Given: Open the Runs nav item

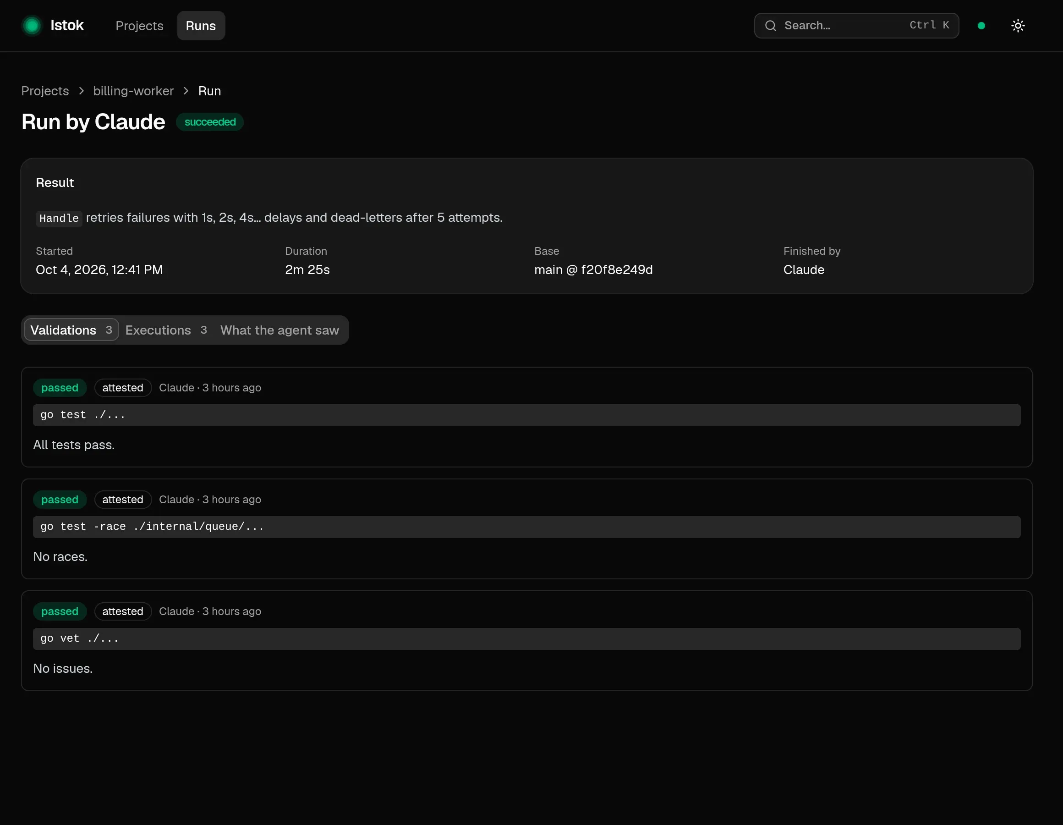Looking at the screenshot, I should [x=201, y=25].
